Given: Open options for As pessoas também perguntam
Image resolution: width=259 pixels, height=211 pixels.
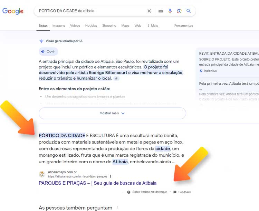Looking at the screenshot, I should click(x=117, y=208).
